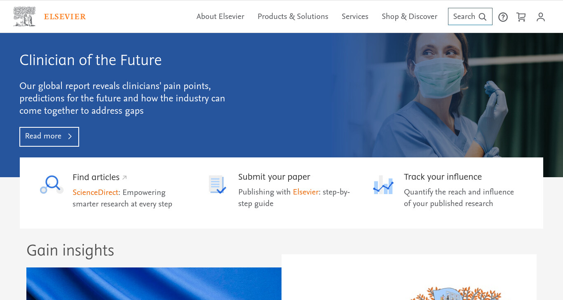
Task: Open the shopping cart icon
Action: (x=521, y=17)
